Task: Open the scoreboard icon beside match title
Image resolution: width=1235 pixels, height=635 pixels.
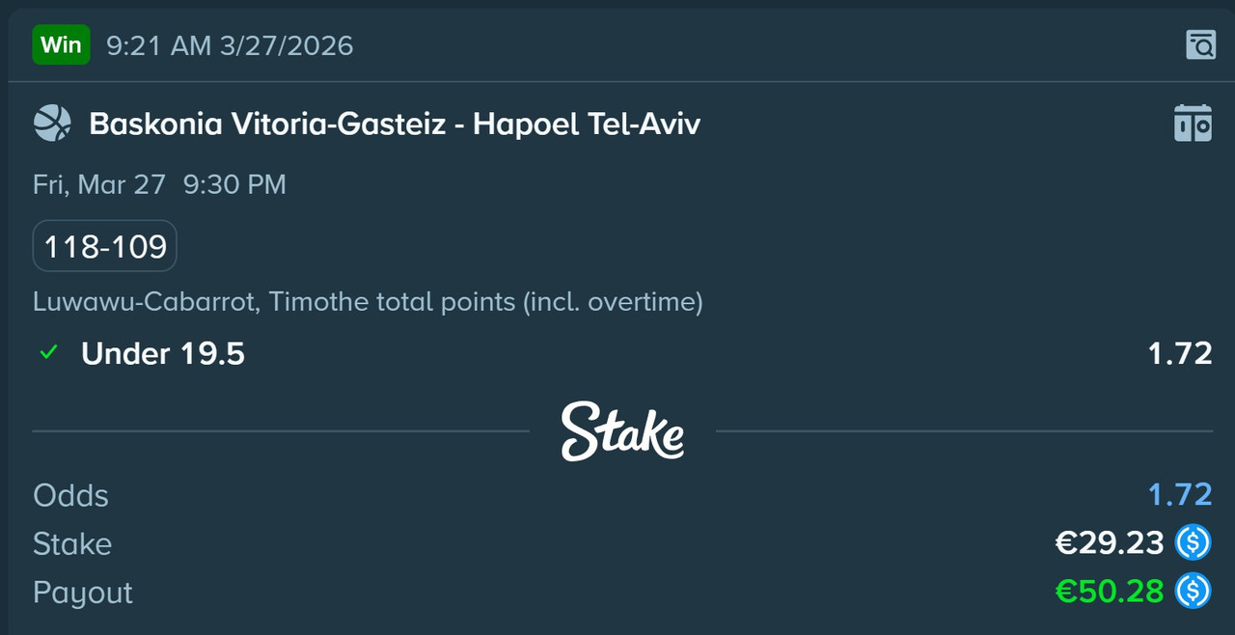Action: [x=1193, y=124]
